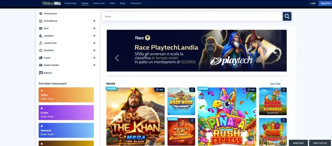
Task: Click the Registrati button
Action: click(326, 3)
